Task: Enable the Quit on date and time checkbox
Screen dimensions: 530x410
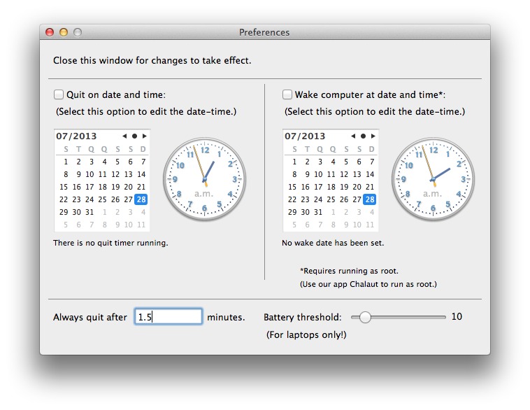Action: click(x=59, y=94)
